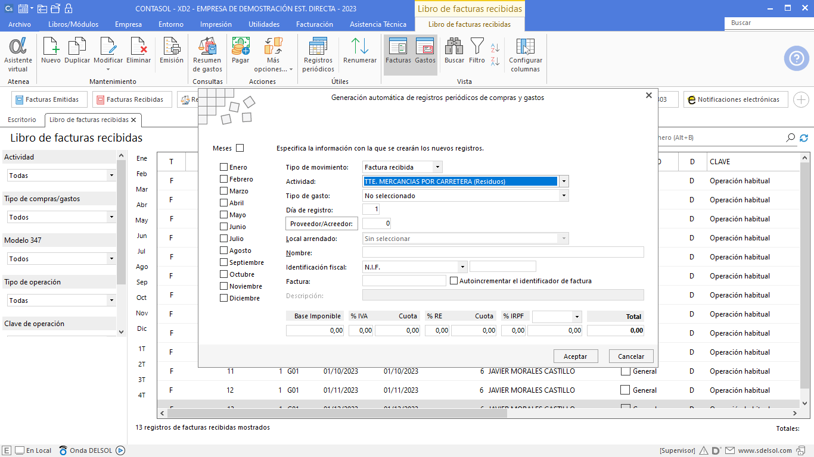814x457 pixels.
Task: Toggle the Meses select-all checkbox
Action: point(240,148)
